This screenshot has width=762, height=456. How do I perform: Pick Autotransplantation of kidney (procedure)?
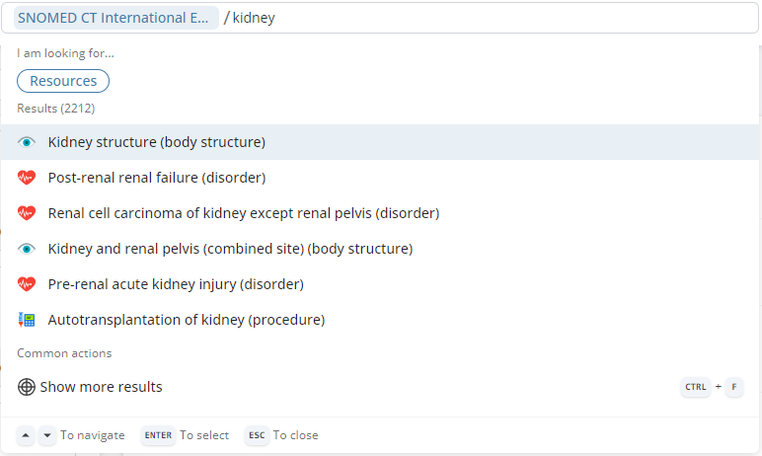coord(187,320)
